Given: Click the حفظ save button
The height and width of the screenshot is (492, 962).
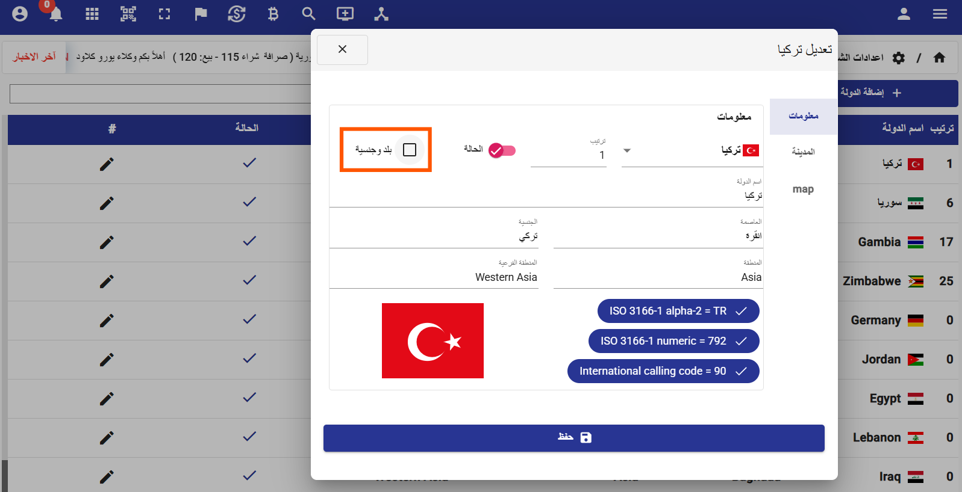Looking at the screenshot, I should [573, 438].
